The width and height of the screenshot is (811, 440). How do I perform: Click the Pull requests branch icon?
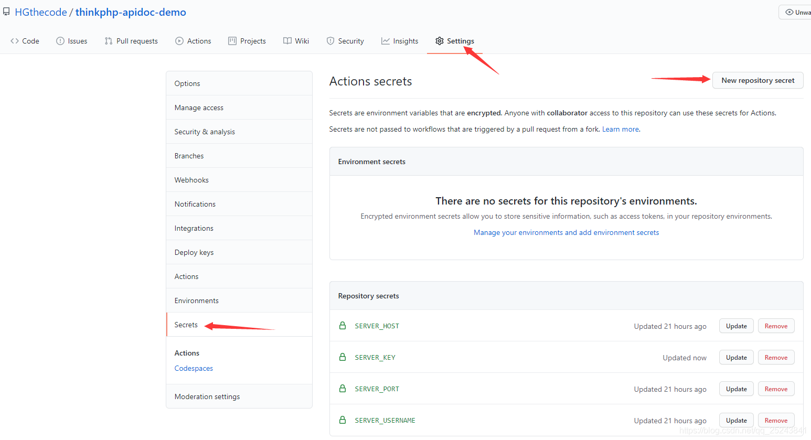(x=109, y=41)
